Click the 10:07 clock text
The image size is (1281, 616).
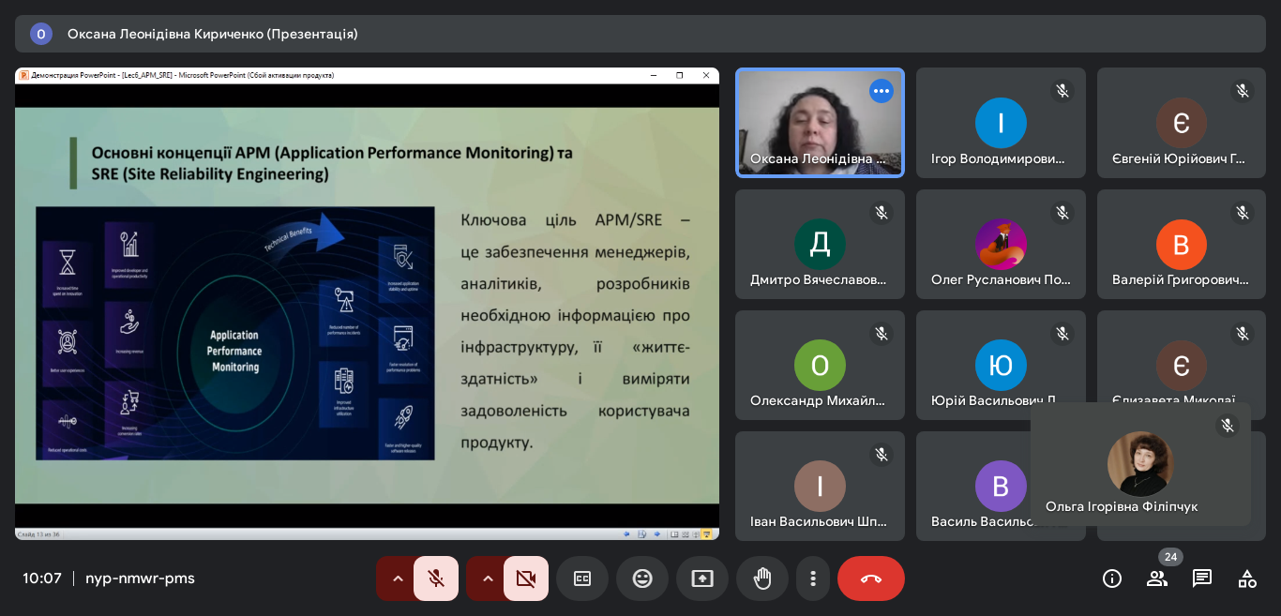[42, 578]
